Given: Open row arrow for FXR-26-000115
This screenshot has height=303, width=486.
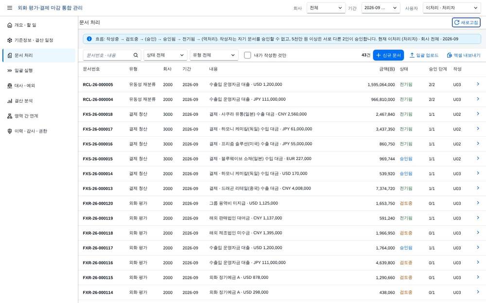Looking at the screenshot, I should 478,277.
